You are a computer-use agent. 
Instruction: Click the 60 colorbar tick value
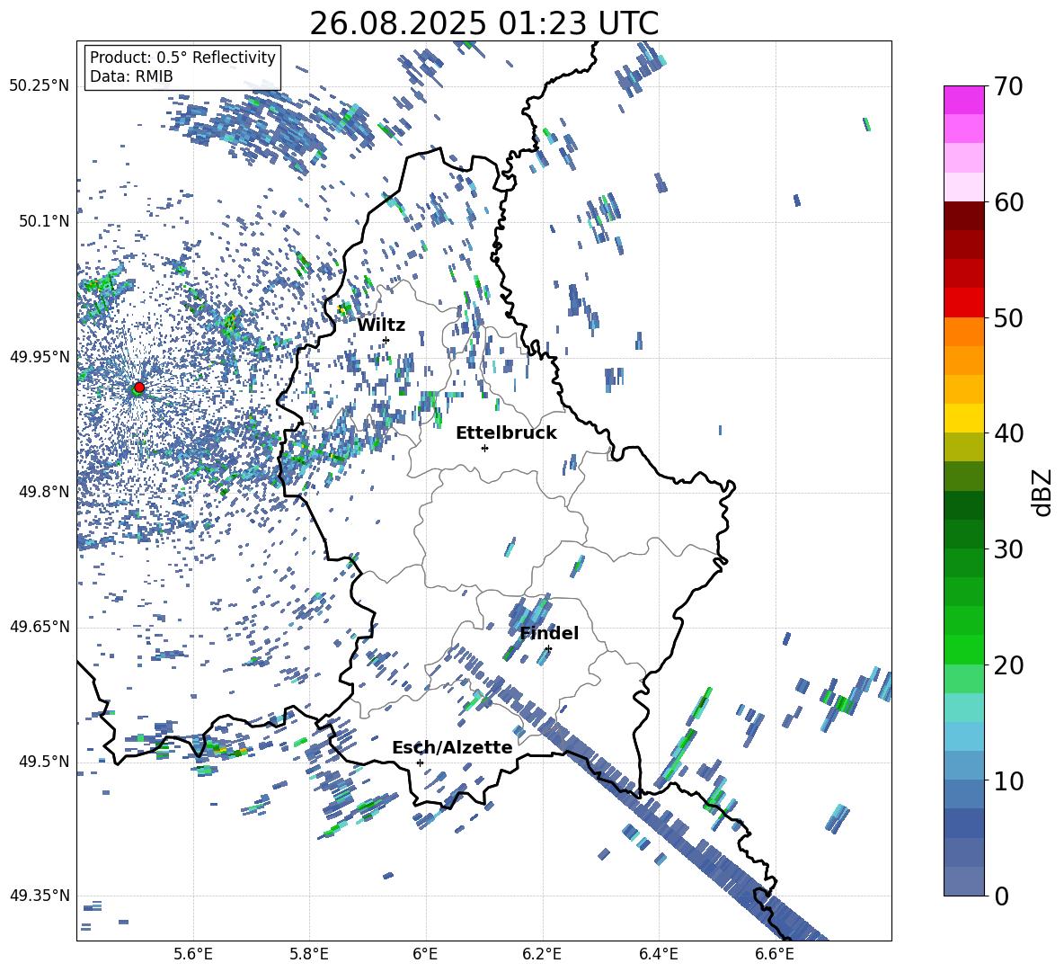[x=1008, y=202]
